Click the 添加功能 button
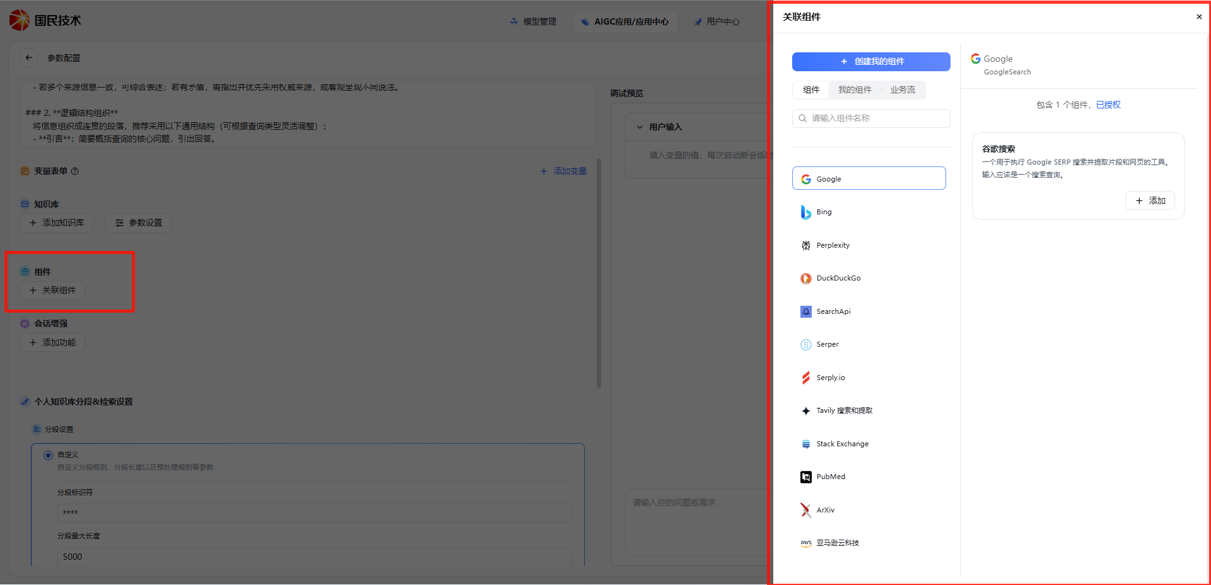The height and width of the screenshot is (585, 1211). tap(52, 343)
